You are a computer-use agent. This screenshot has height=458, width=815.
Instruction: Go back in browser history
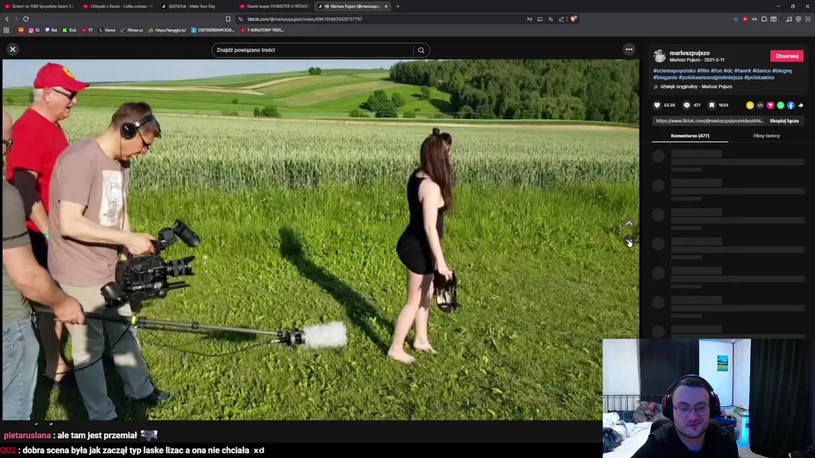pos(7,19)
